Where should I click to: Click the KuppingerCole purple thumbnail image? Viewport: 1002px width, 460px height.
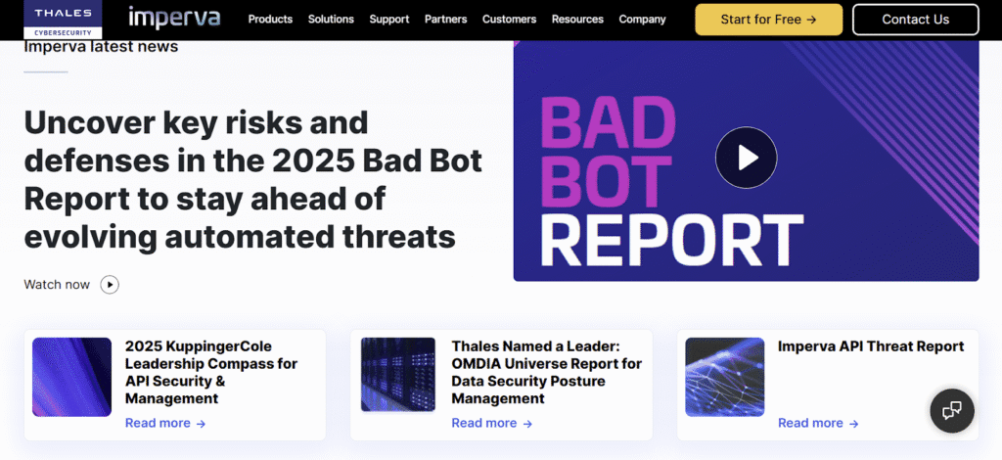pos(72,377)
